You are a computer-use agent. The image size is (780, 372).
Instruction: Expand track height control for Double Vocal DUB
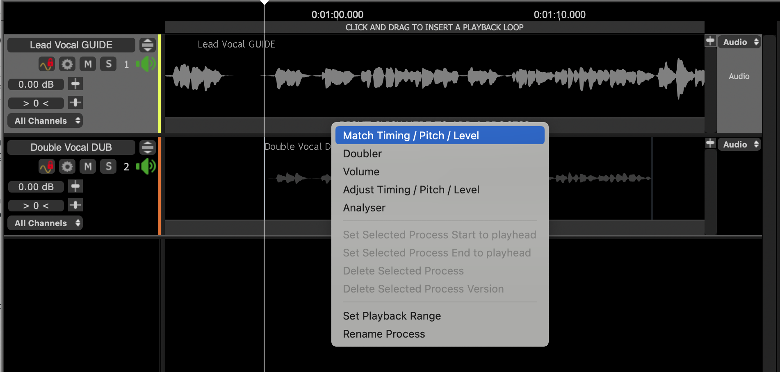tap(148, 147)
